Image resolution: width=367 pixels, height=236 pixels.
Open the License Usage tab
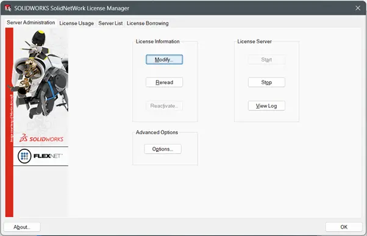coord(77,23)
